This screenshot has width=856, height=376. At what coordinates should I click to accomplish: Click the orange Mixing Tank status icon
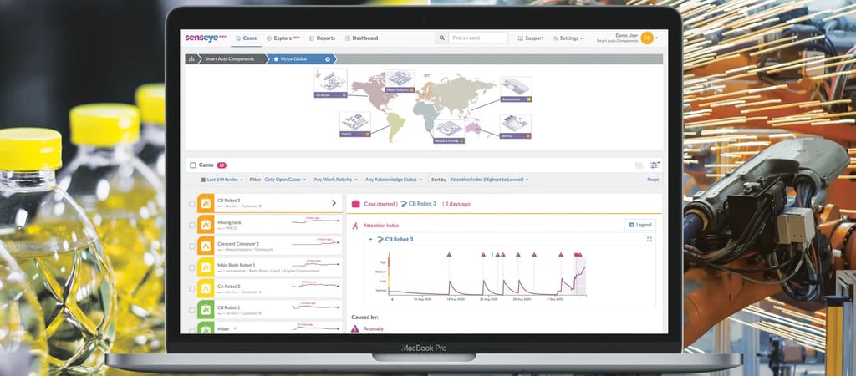[x=206, y=224]
